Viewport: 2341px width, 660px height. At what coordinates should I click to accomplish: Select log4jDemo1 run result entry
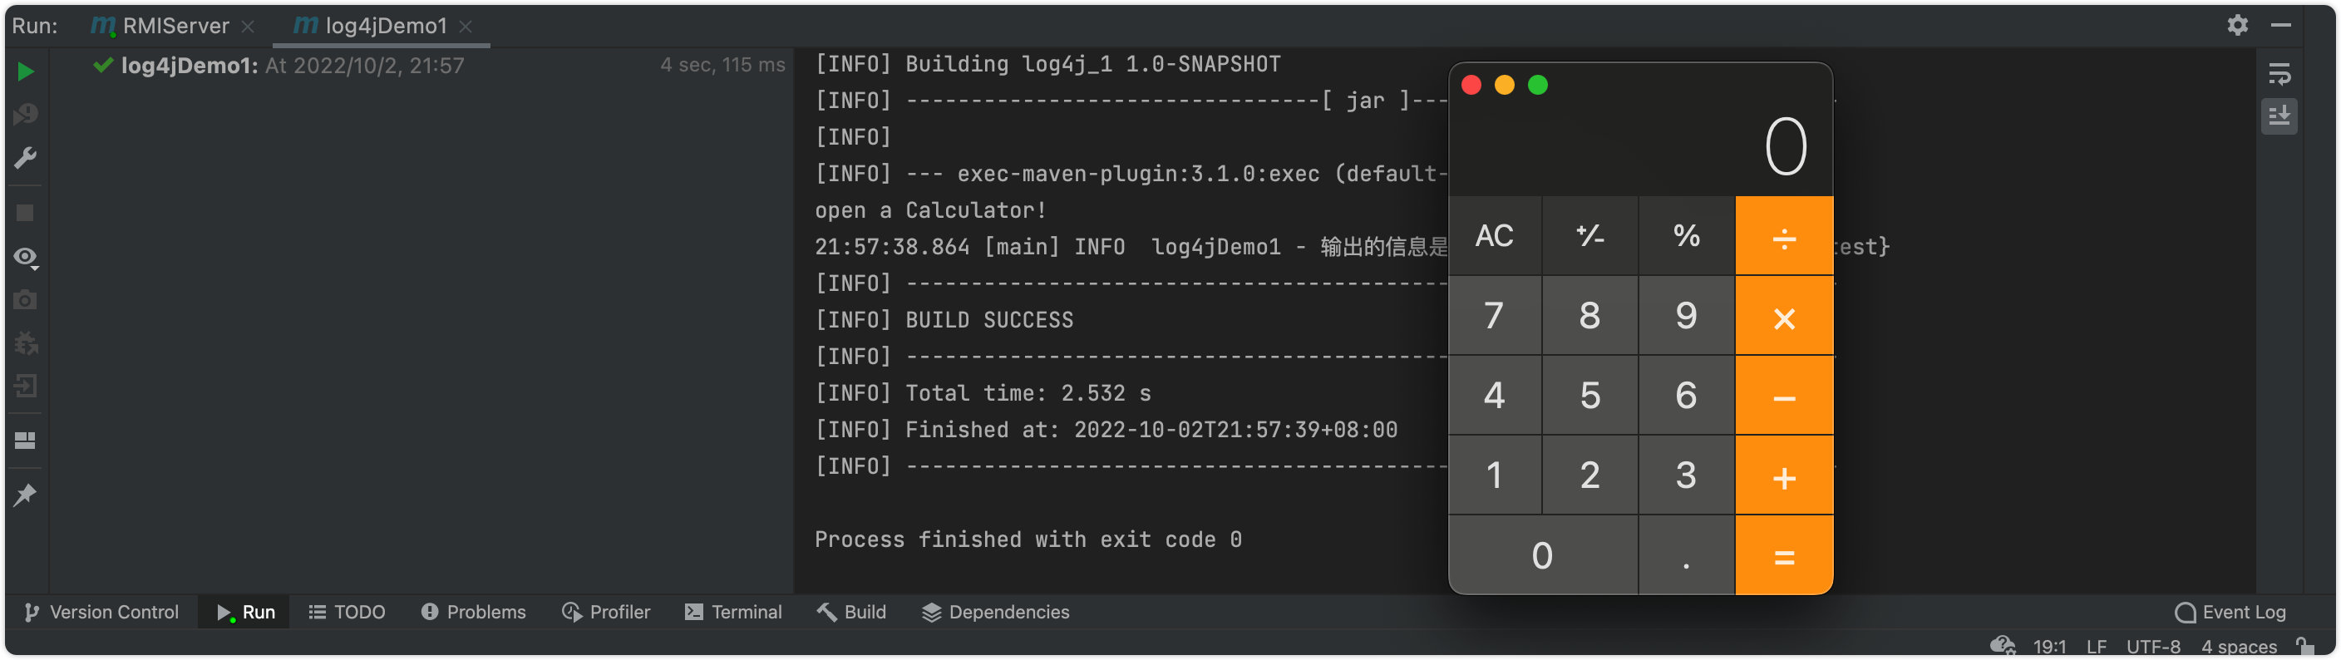[x=189, y=66]
